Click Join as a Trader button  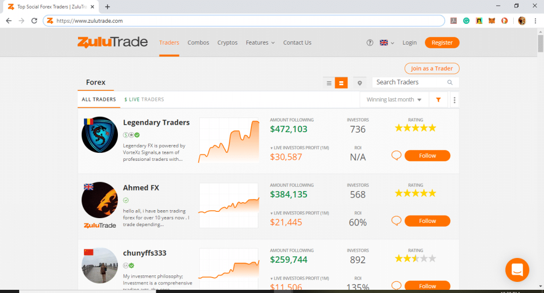pos(431,68)
